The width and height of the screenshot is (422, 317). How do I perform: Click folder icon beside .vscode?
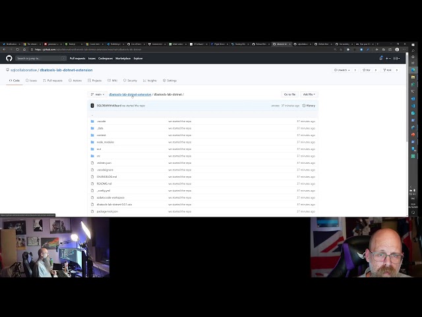point(92,122)
